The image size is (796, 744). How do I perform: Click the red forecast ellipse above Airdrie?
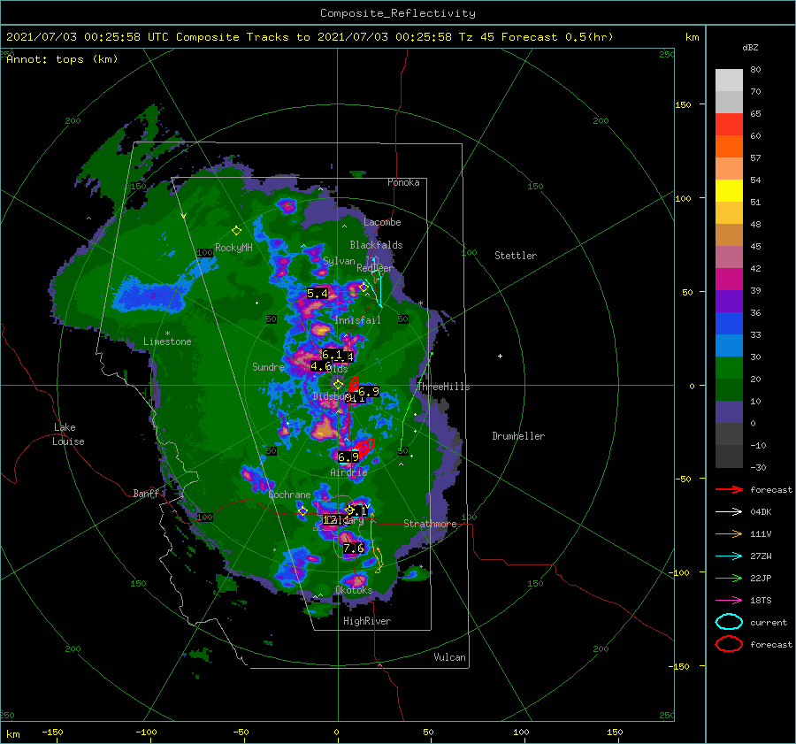tap(364, 447)
